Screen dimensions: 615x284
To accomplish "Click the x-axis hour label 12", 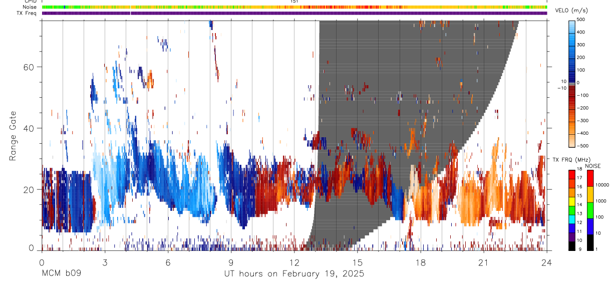I will pos(294,262).
